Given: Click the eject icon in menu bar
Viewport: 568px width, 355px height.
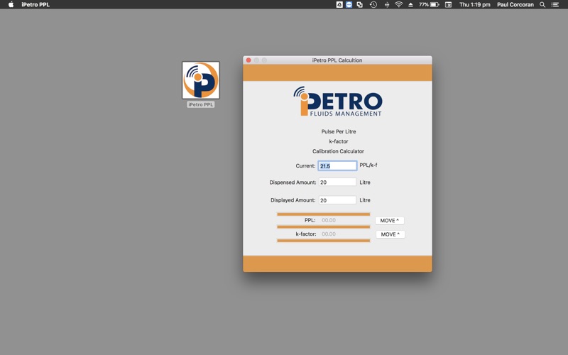Looking at the screenshot, I should tap(411, 5).
